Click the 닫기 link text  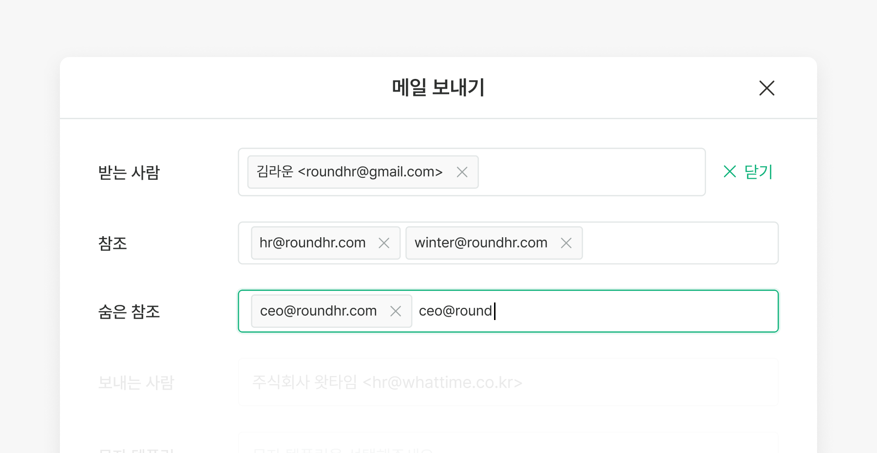758,171
